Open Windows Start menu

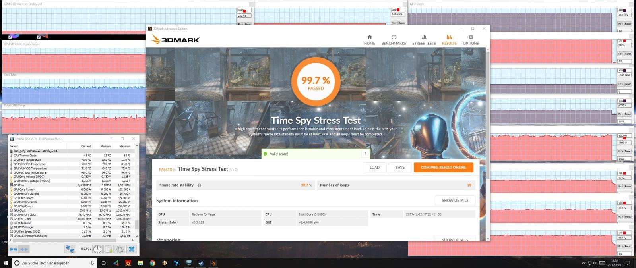6,263
